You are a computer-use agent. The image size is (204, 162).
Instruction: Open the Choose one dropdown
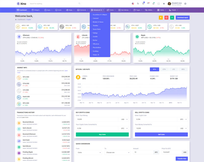click(x=117, y=153)
